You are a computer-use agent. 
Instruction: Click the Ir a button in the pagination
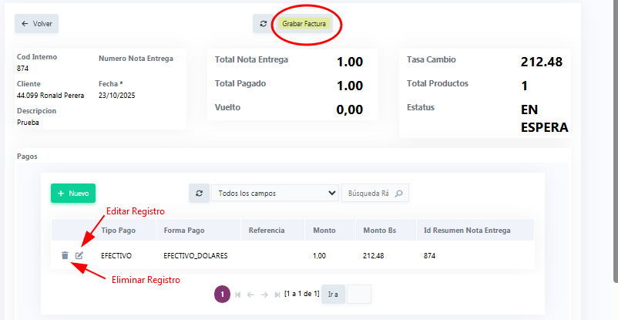tap(333, 295)
